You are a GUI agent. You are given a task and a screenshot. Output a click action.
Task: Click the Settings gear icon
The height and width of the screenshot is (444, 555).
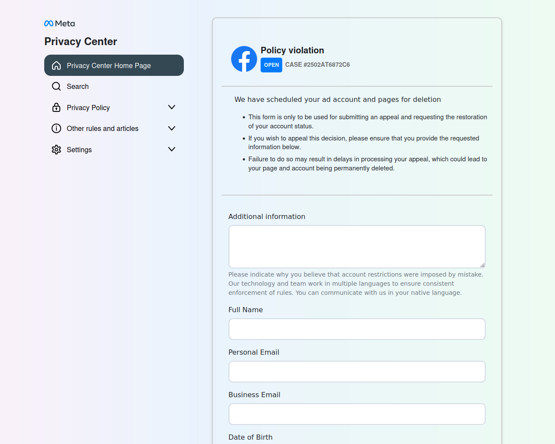56,150
